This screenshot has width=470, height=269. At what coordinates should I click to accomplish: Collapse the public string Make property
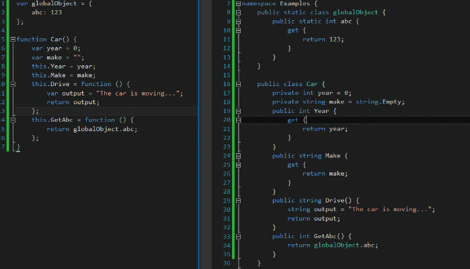238,156
